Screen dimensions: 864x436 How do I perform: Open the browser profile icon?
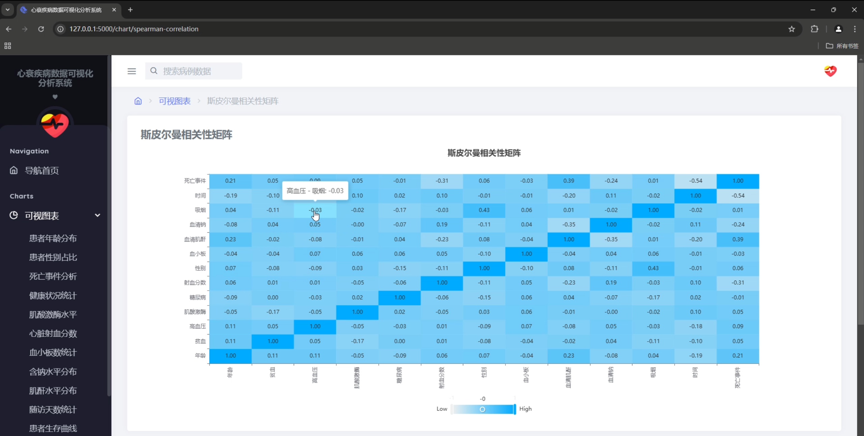tap(838, 29)
